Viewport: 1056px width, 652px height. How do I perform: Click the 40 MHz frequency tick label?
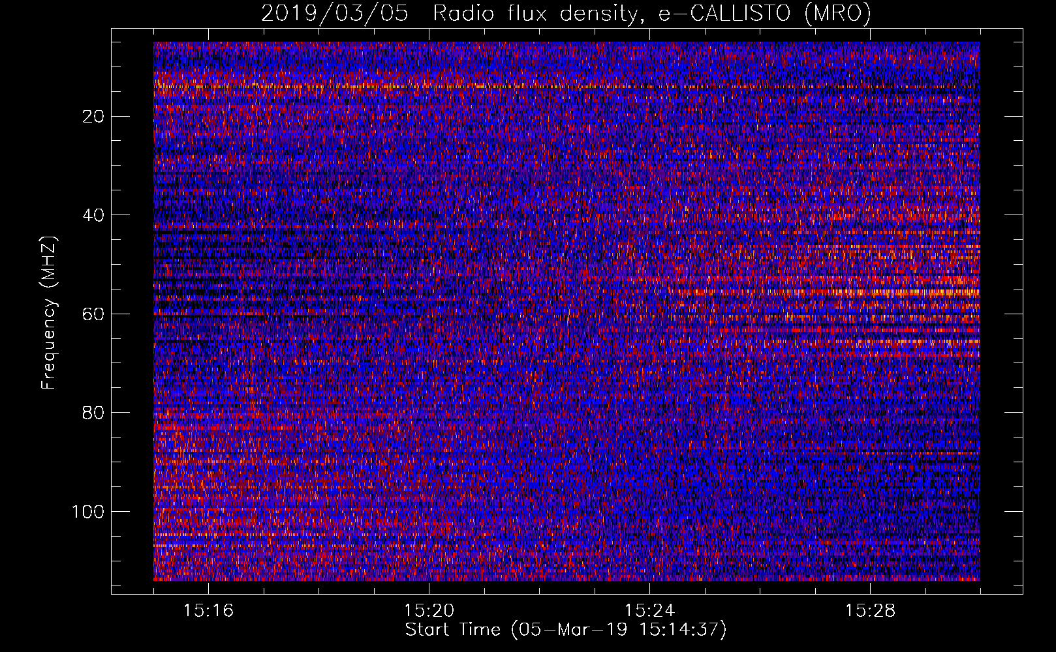click(x=94, y=215)
